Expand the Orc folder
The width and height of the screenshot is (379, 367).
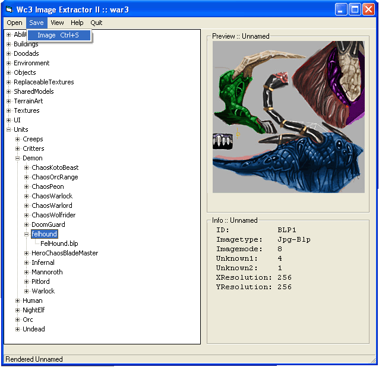point(17,320)
